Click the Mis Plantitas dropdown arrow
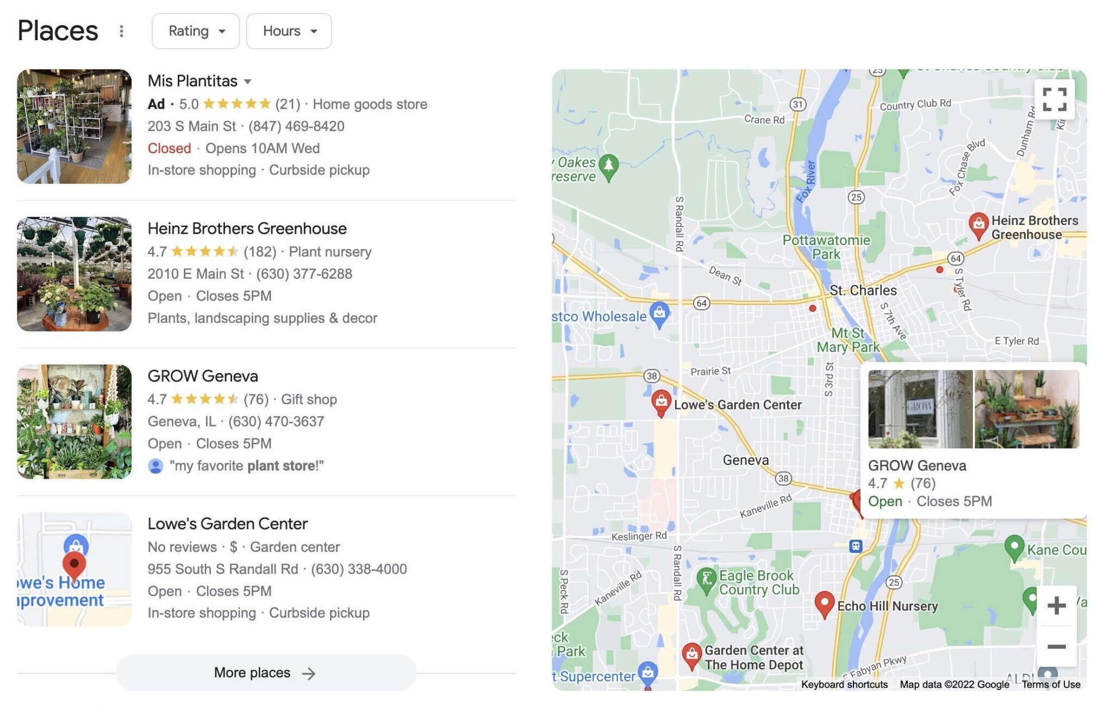The image size is (1098, 710). (249, 81)
